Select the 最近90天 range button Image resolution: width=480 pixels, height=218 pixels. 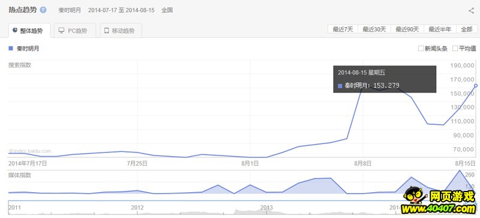point(407,29)
